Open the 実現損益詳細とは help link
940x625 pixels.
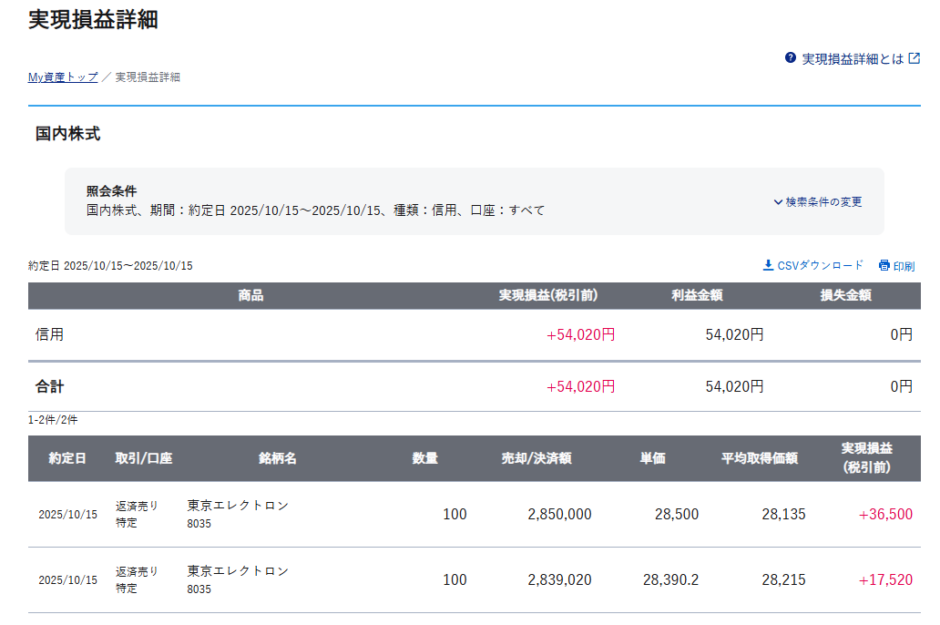pos(852,58)
